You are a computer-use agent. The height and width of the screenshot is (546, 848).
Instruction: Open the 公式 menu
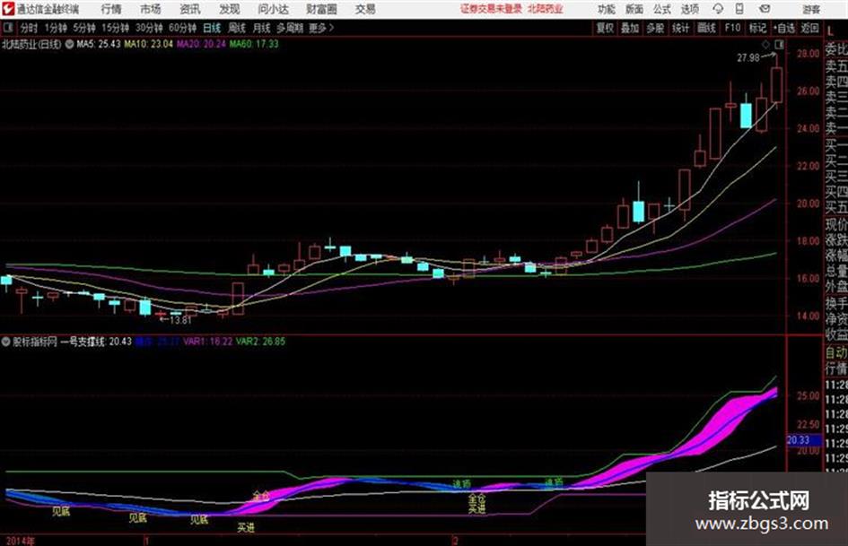661,9
